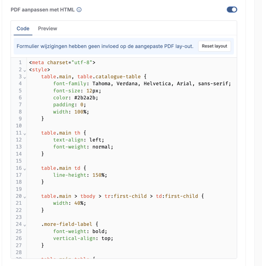The width and height of the screenshot is (262, 266).
Task: Click the info icon beside PDF aanpassen met HTML
Action: point(79,10)
